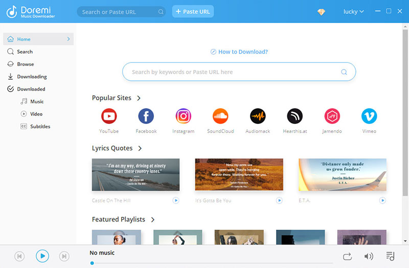
Task: Click the scrollbar down arrow
Action: click(405, 241)
